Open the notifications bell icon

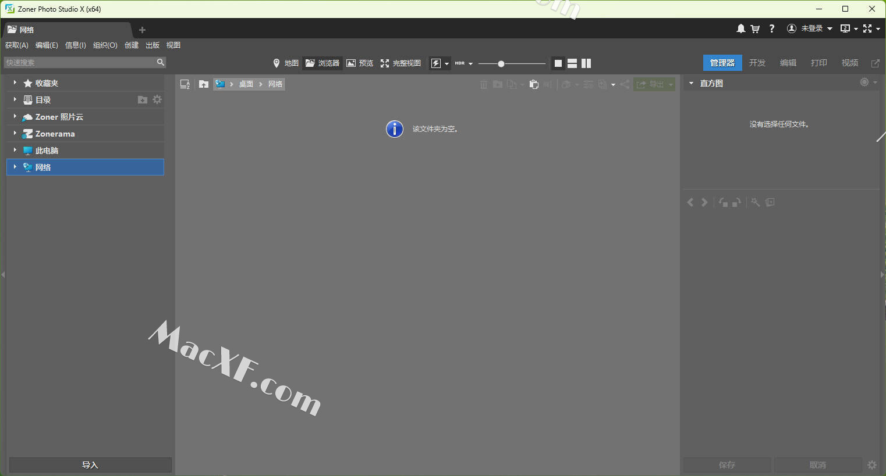coord(740,28)
